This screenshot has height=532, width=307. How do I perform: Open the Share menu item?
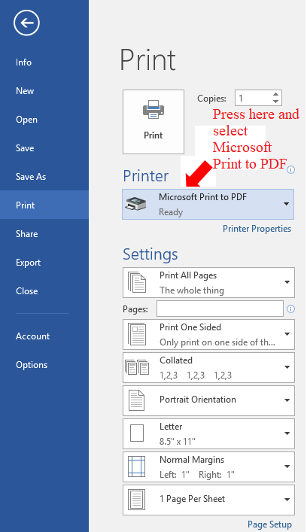click(x=44, y=234)
